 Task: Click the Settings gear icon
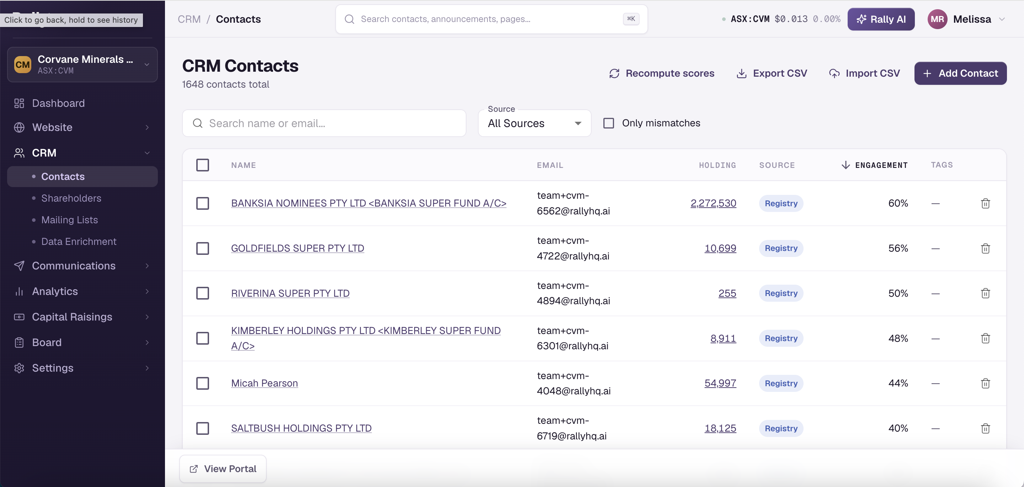click(x=19, y=368)
